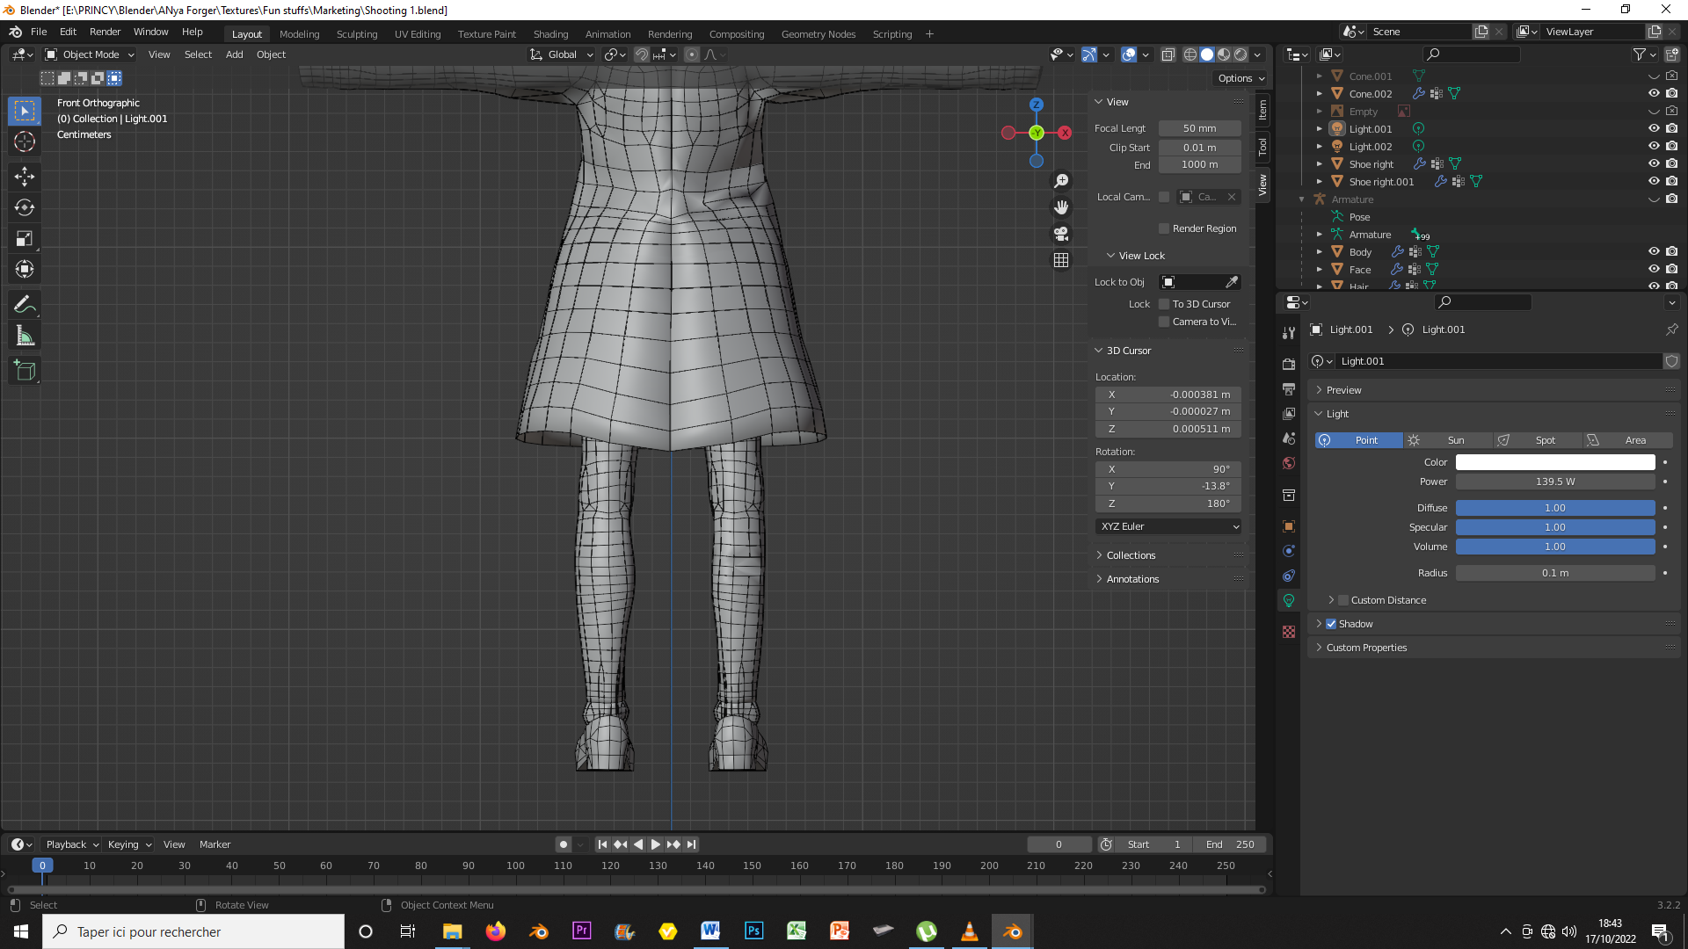
Task: Click the light Color swatch
Action: [1554, 462]
